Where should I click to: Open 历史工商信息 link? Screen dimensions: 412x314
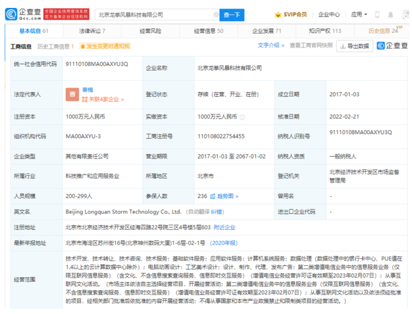[x=55, y=47]
